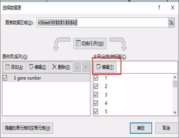The width and height of the screenshot is (179, 138).
Task: Add a new legend series with 添加(A)
Action: (x=14, y=67)
